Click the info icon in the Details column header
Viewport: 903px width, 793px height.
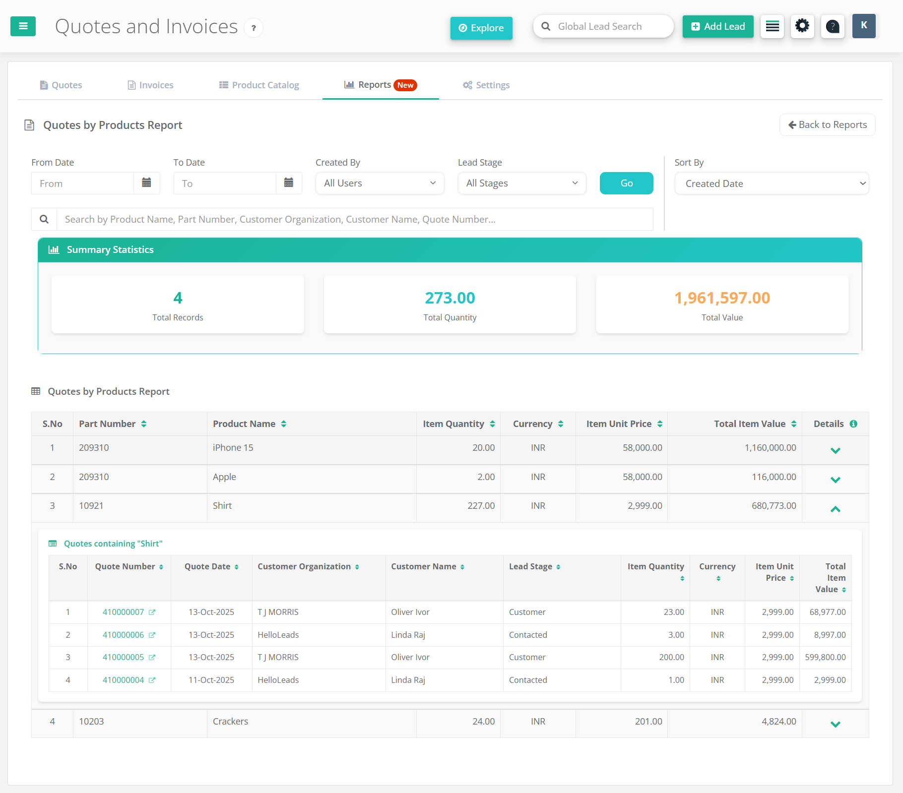pyautogui.click(x=854, y=424)
